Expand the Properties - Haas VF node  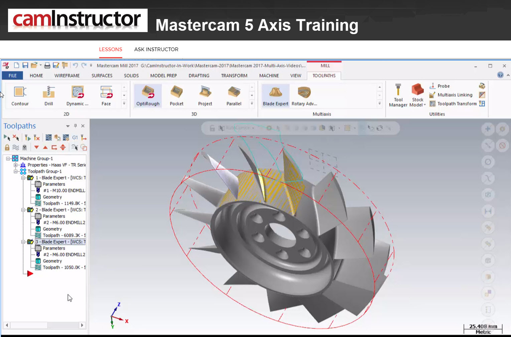(x=15, y=165)
